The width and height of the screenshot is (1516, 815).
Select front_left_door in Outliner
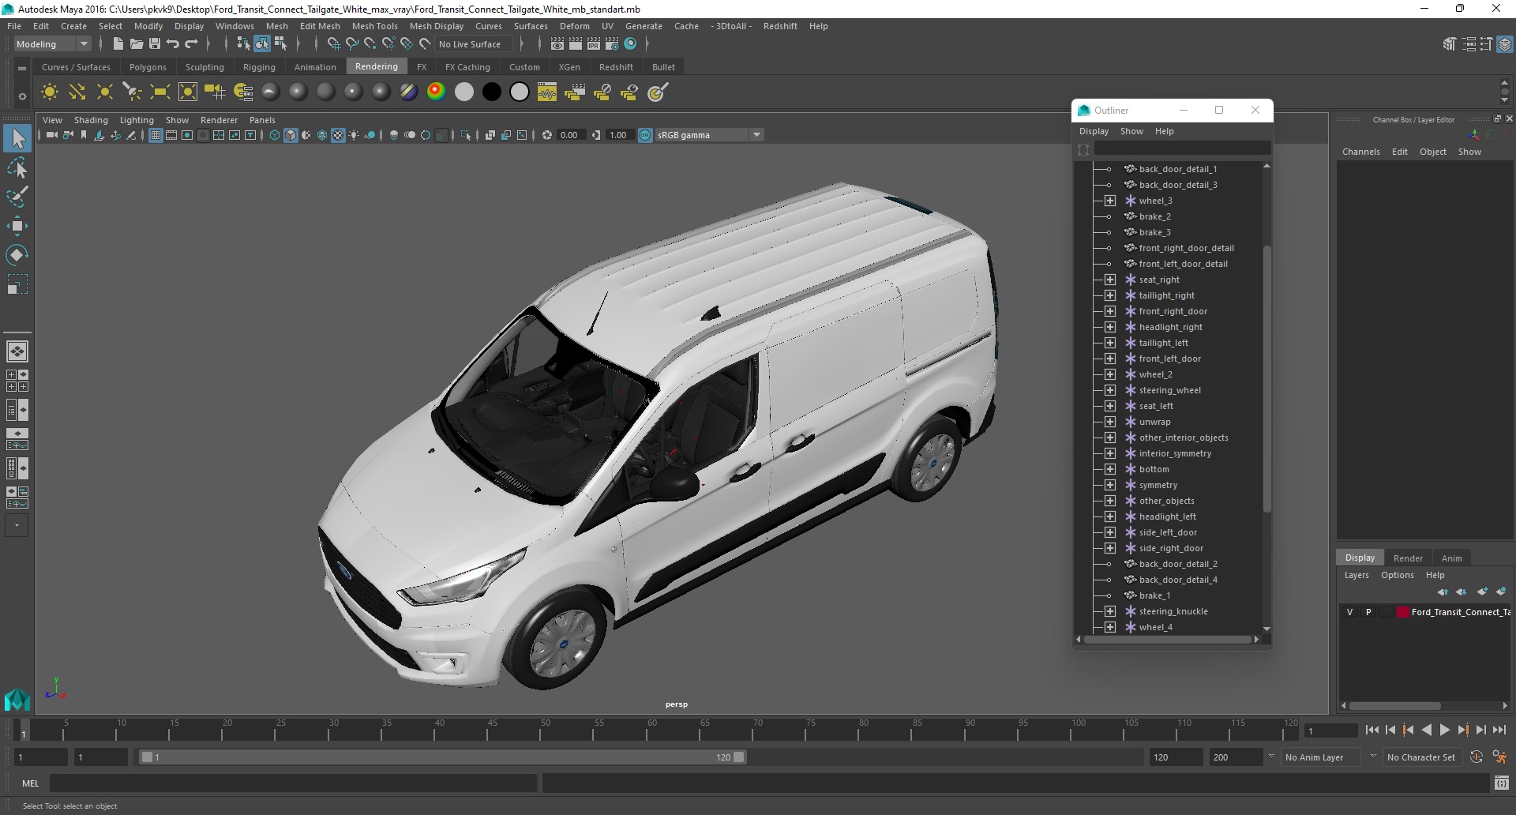pos(1169,359)
